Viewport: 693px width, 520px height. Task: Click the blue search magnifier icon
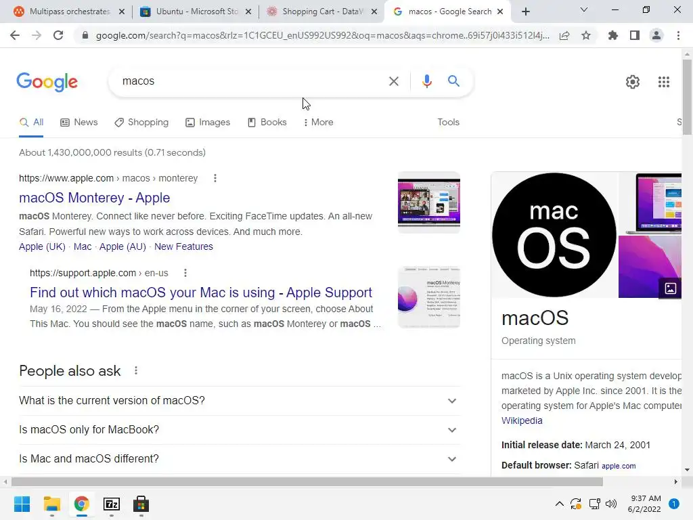pyautogui.click(x=453, y=81)
